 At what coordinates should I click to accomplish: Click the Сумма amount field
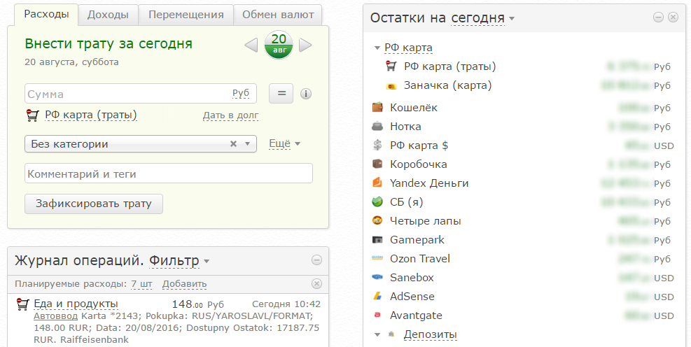coord(141,93)
